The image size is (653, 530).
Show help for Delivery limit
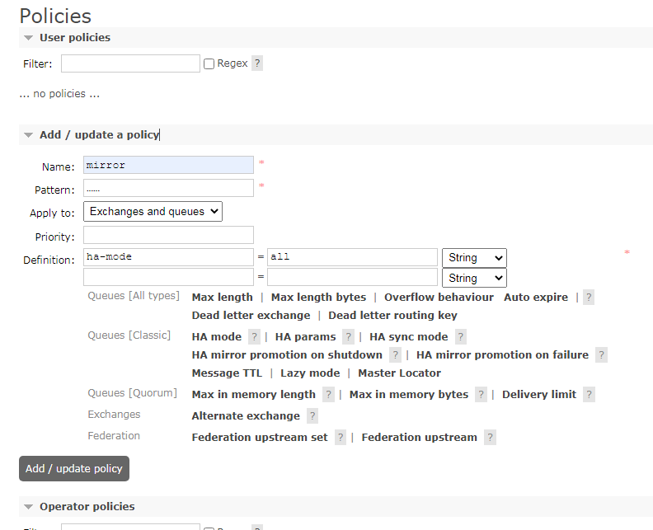(x=589, y=394)
